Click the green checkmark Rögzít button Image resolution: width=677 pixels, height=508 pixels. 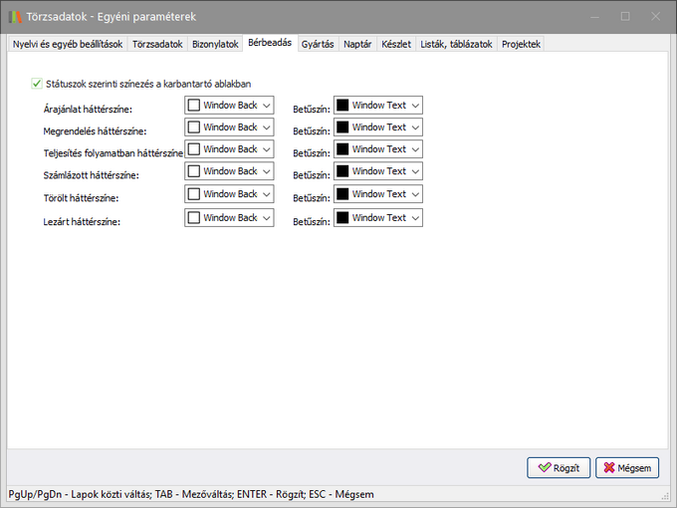560,467
